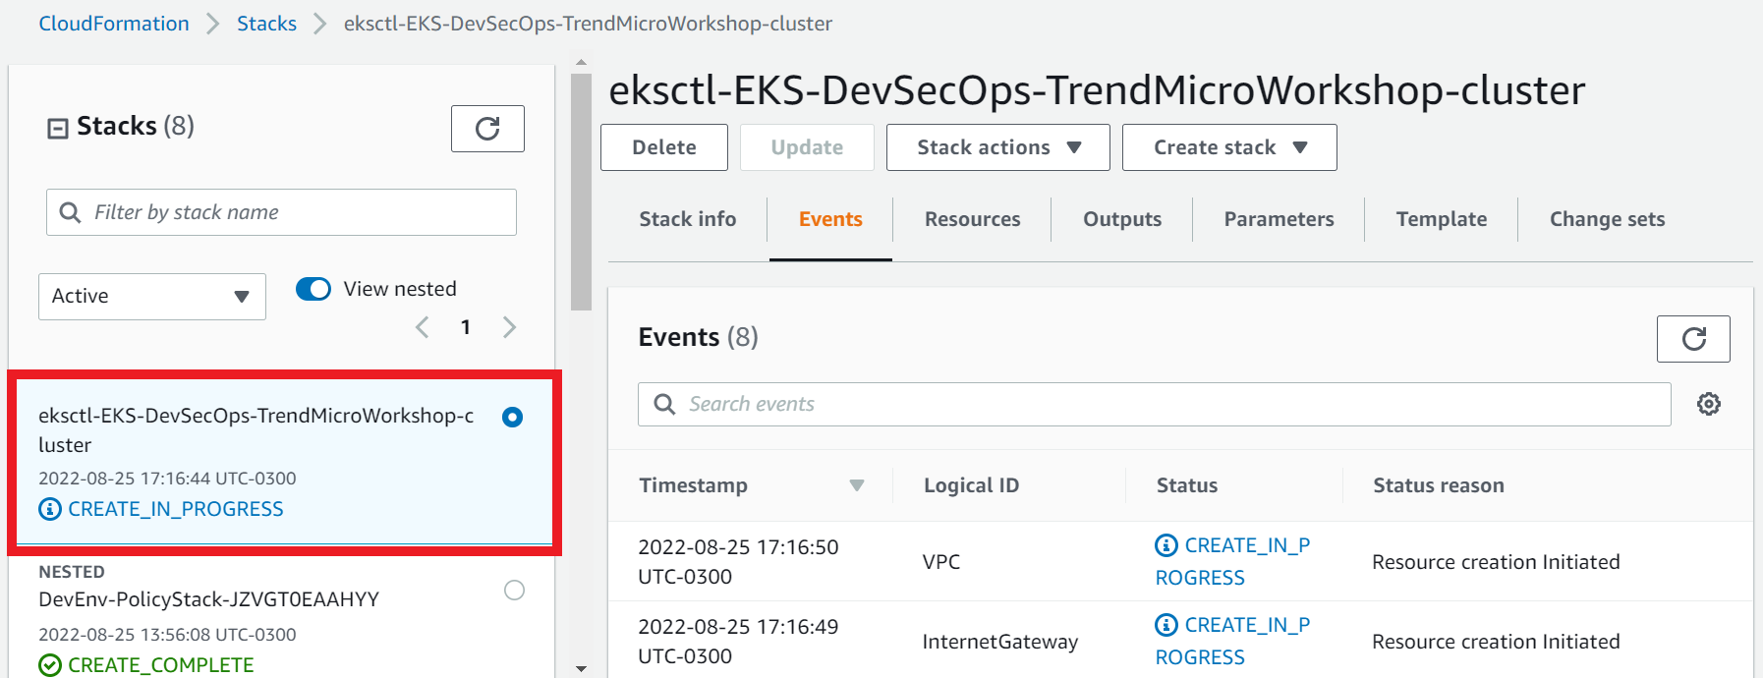Open the Active status filter dropdown
Image resolution: width=1763 pixels, height=678 pixels.
click(152, 297)
